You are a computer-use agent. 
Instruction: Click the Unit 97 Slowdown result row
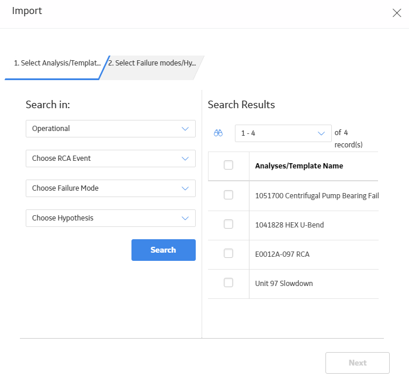pyautogui.click(x=293, y=284)
